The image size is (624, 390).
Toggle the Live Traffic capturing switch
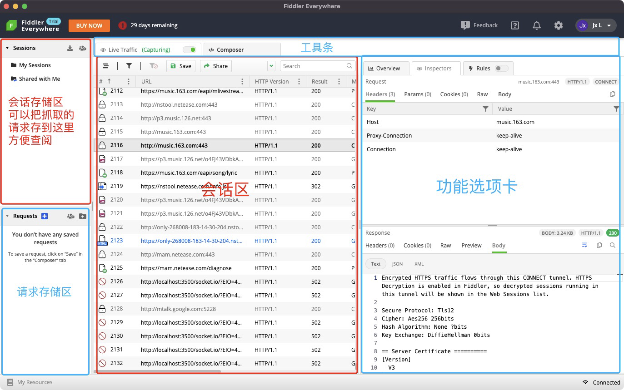[190, 49]
